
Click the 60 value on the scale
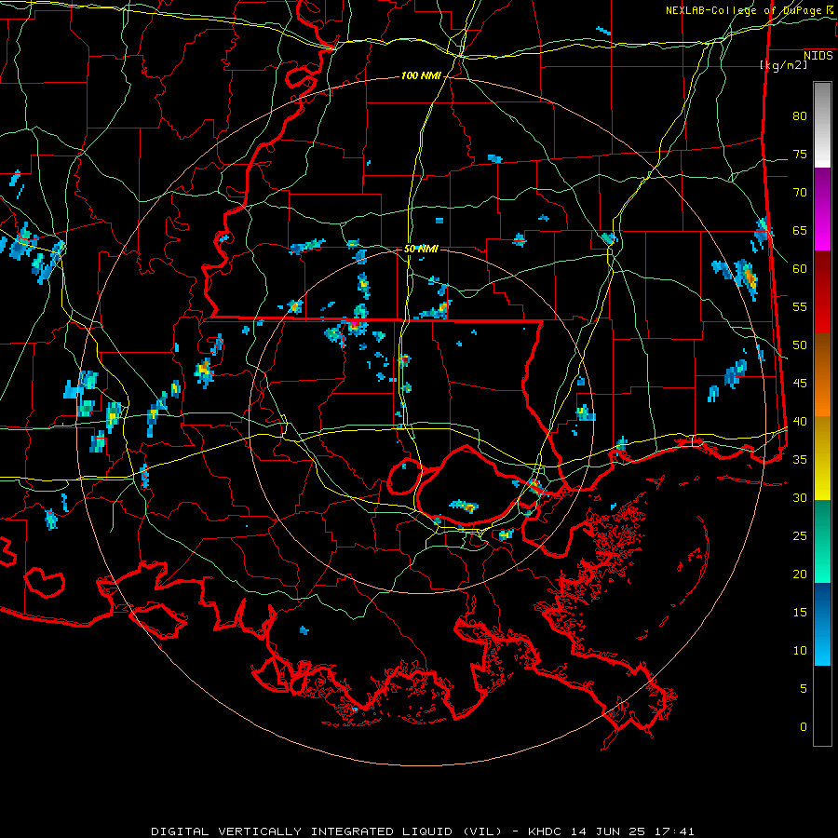tap(800, 269)
